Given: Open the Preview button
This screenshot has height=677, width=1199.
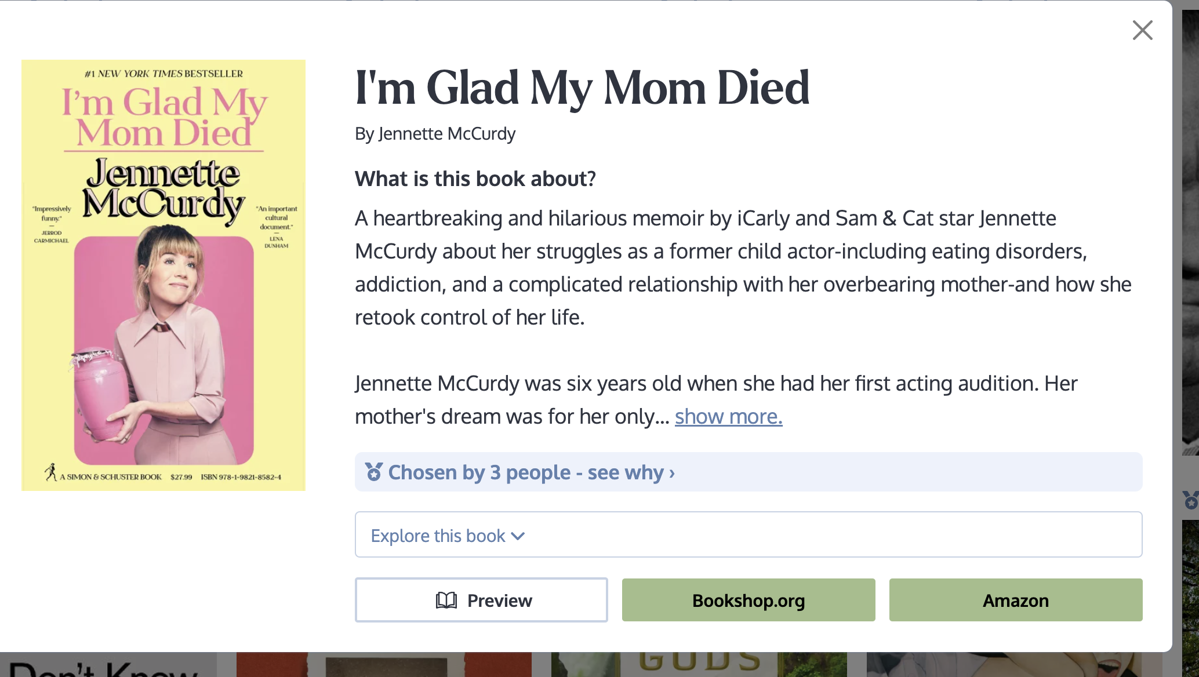Looking at the screenshot, I should (x=481, y=600).
